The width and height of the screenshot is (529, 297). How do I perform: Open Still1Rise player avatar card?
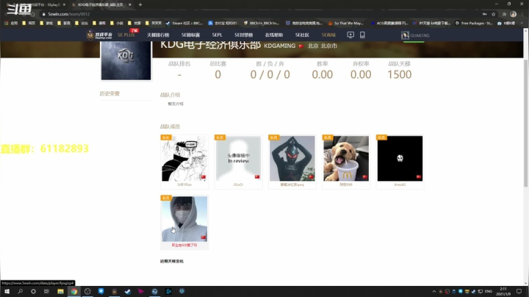pyautogui.click(x=184, y=158)
